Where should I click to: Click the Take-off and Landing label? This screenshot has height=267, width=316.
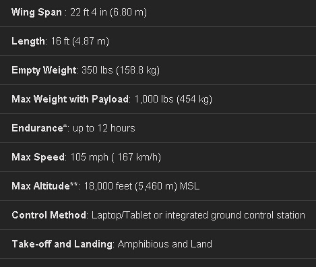point(62,244)
